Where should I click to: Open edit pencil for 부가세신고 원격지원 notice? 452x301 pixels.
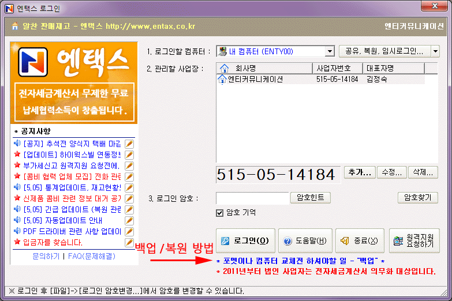click(x=129, y=165)
